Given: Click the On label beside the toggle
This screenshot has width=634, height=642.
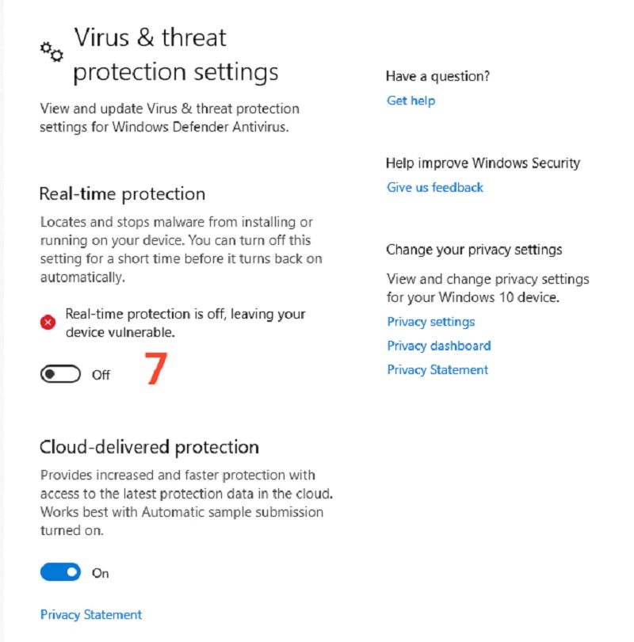Looking at the screenshot, I should pos(101,573).
